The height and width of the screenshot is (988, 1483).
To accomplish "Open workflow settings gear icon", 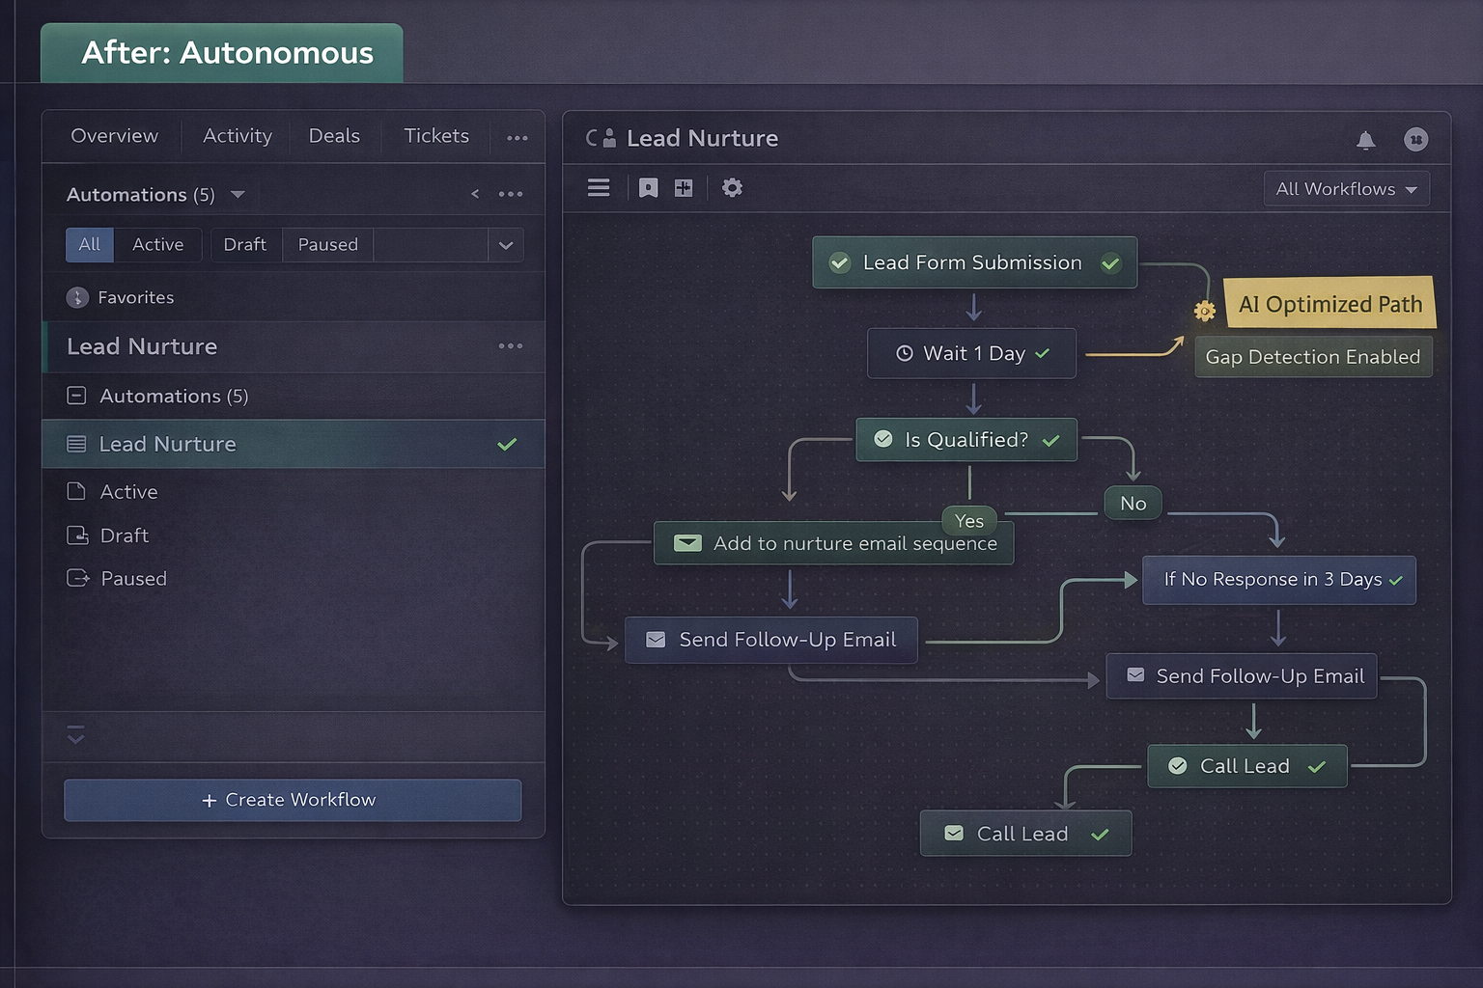I will tap(732, 188).
